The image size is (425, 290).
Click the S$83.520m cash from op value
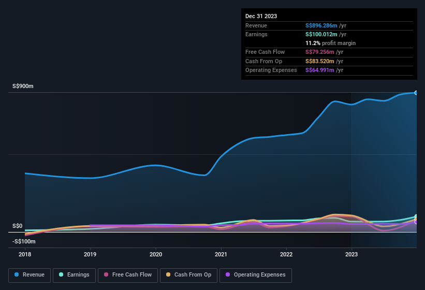(x=319, y=61)
